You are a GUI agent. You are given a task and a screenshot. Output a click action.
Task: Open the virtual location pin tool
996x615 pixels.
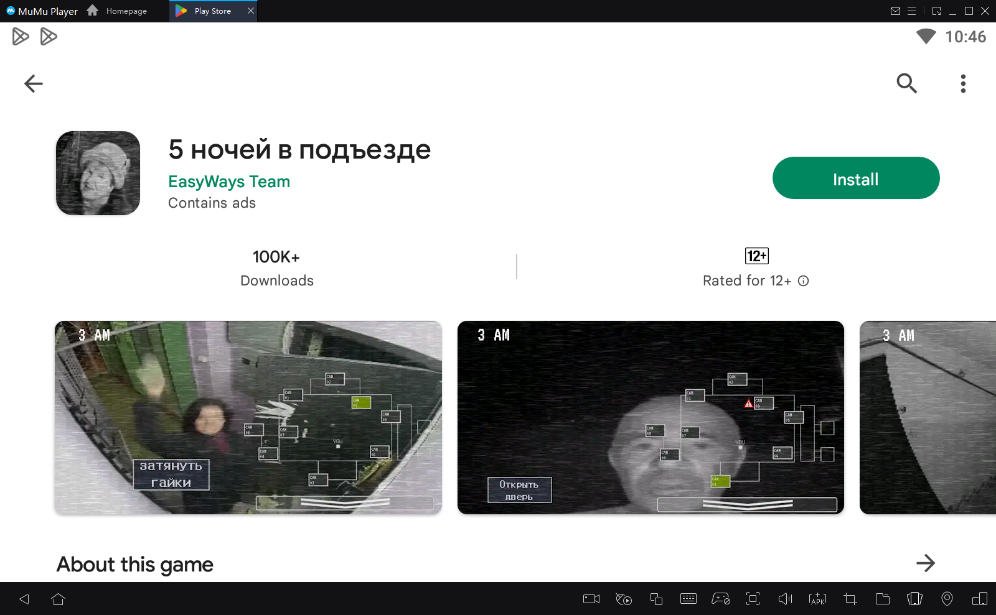coord(947,599)
